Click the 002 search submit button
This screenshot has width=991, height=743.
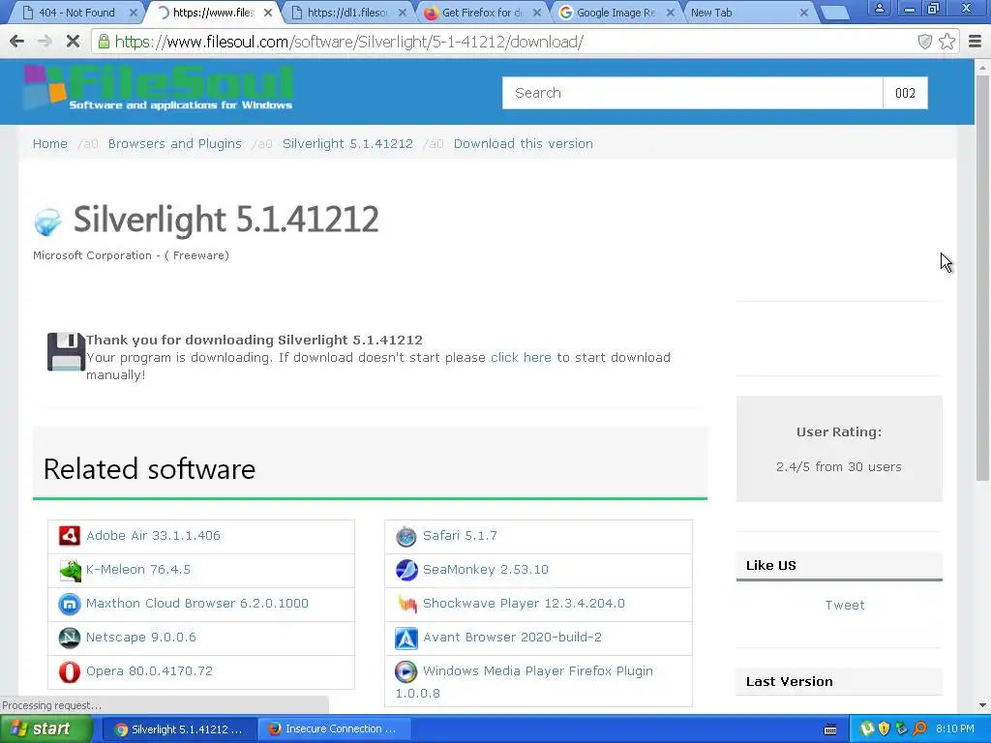[x=905, y=93]
